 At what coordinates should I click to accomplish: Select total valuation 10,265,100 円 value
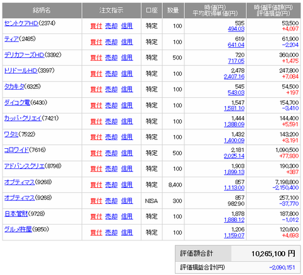coord(273,254)
